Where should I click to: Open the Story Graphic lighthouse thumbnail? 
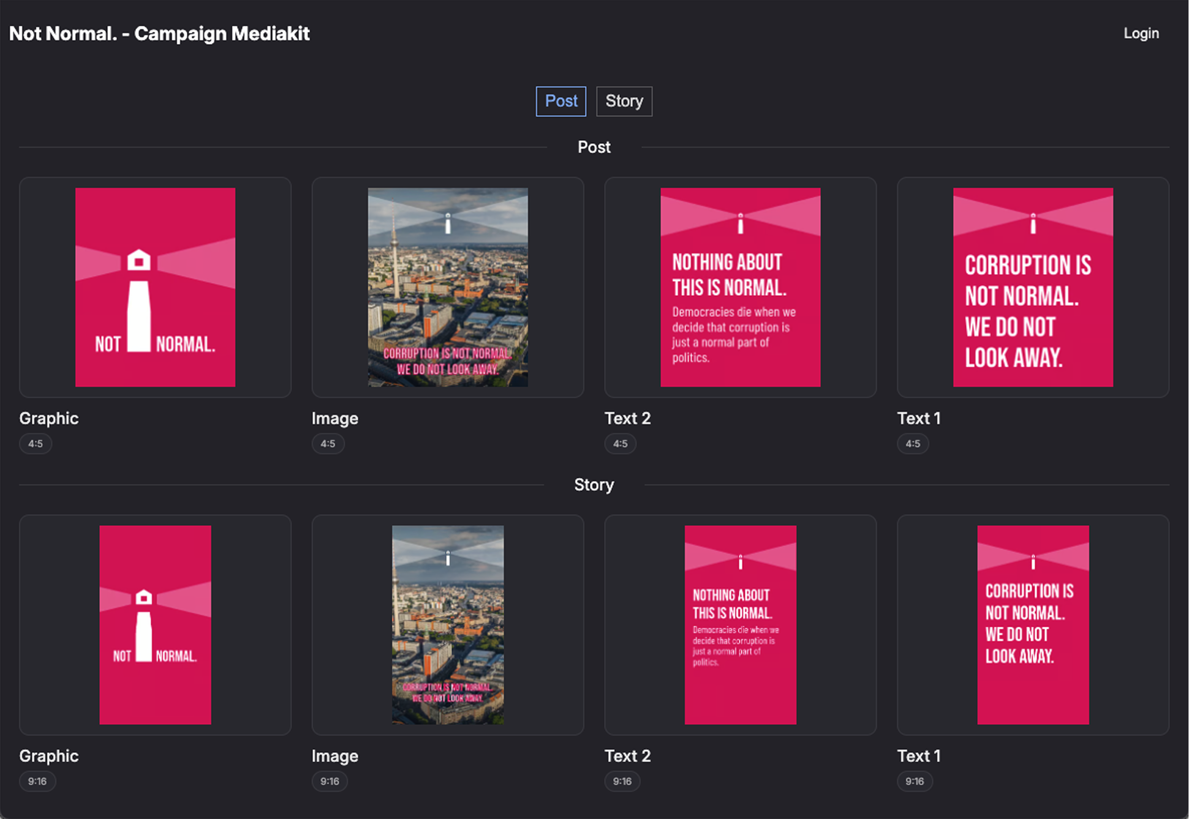(155, 624)
